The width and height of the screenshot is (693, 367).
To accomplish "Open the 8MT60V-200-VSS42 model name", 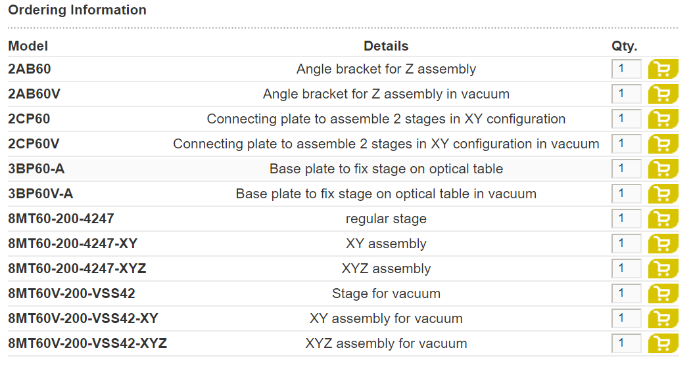I will (72, 293).
